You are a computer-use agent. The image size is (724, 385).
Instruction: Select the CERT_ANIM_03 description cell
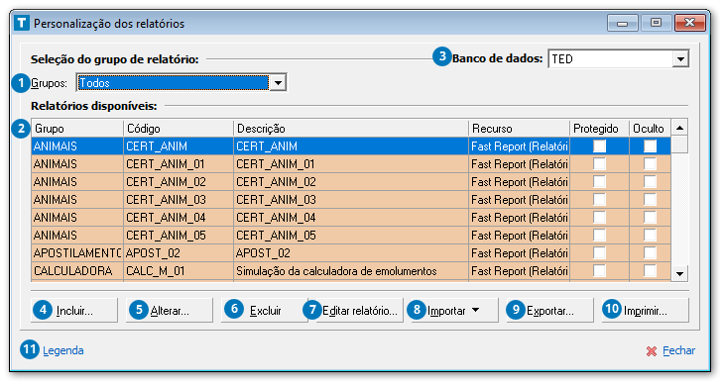click(x=351, y=200)
